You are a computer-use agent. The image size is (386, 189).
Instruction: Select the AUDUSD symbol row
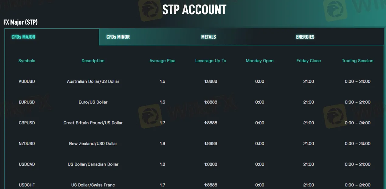27,81
